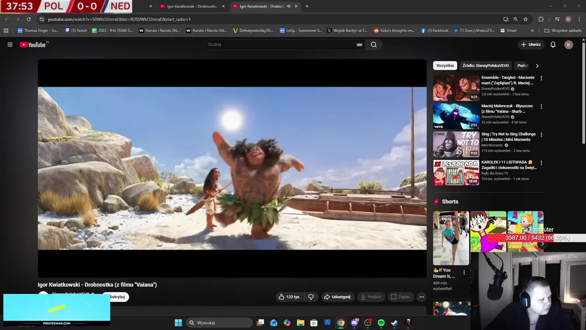Open options for the Tangled Marzenie mam video
The image size is (586, 330).
click(541, 78)
